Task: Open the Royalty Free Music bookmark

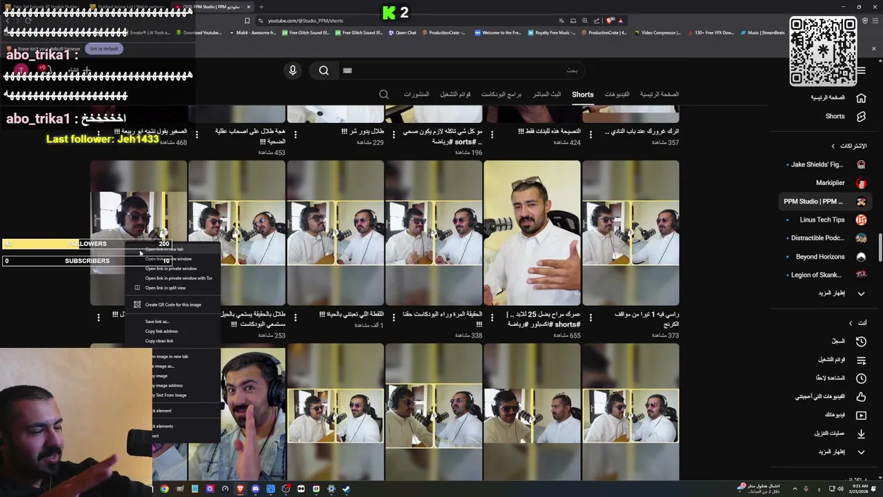Action: (551, 32)
